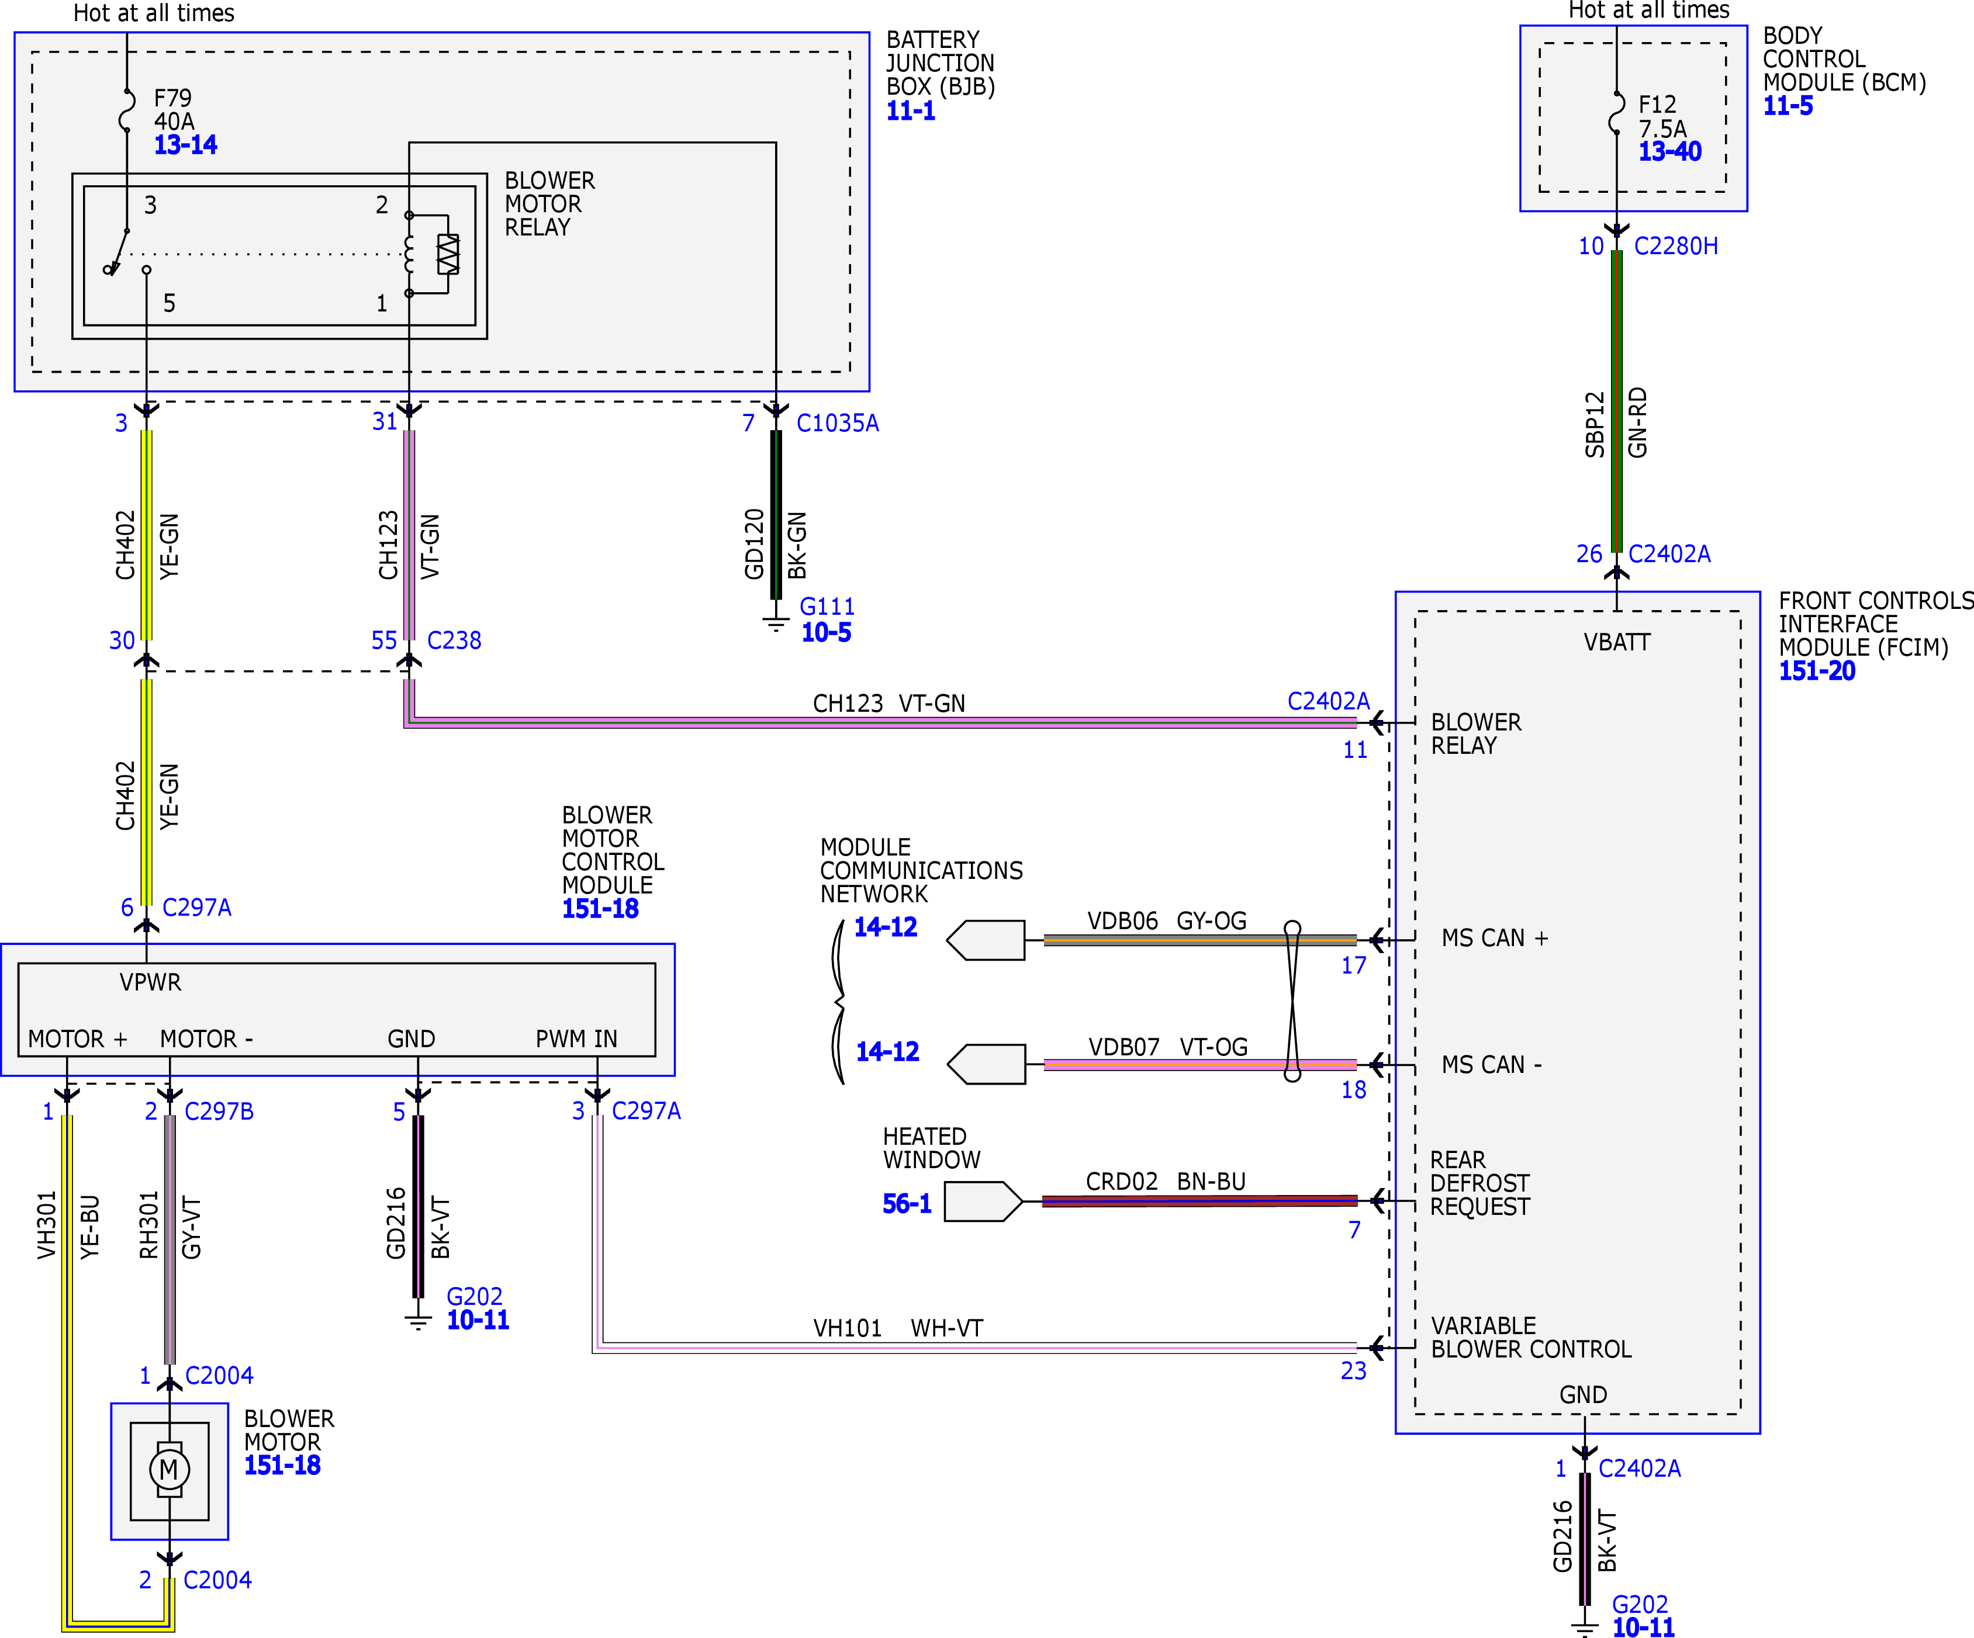Click the G111 ground symbol
The width and height of the screenshot is (1974, 1638).
[x=776, y=623]
